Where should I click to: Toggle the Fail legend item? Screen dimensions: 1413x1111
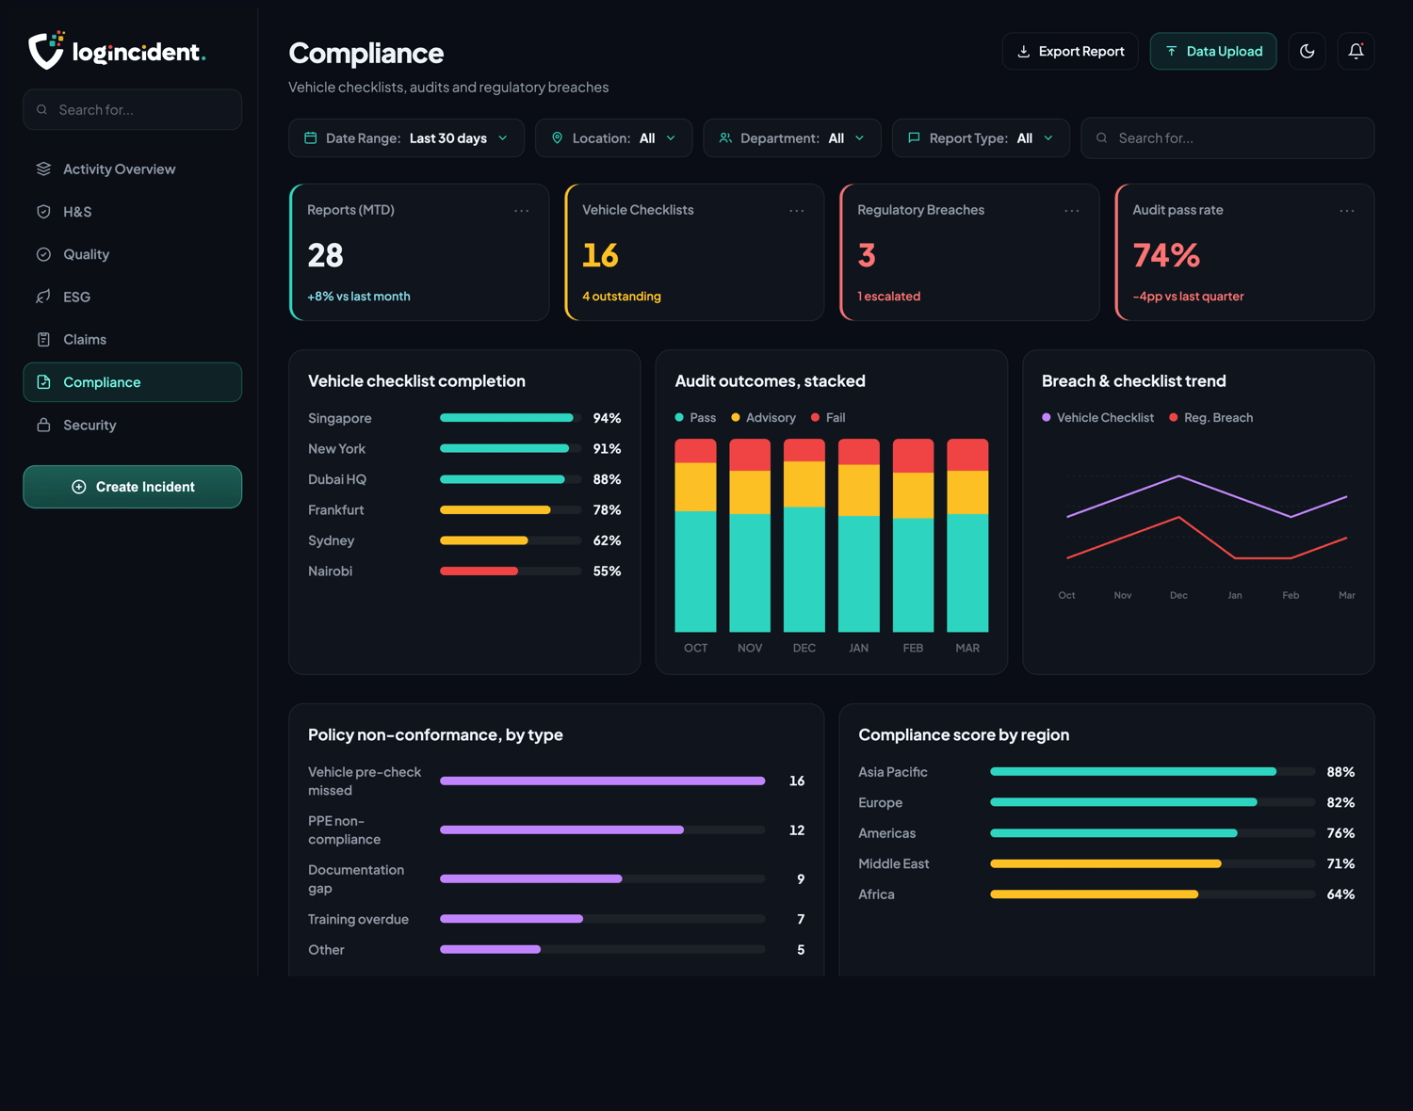click(828, 418)
